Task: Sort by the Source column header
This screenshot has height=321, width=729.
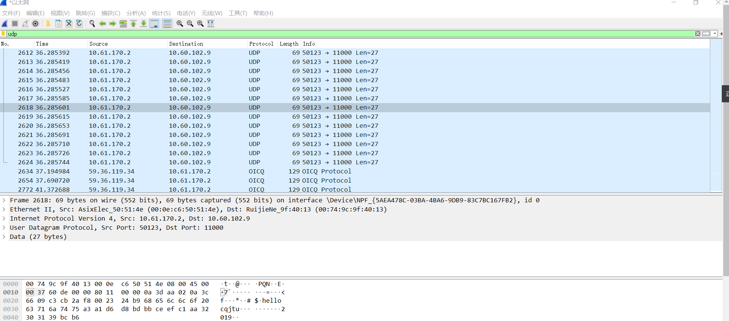Action: click(x=128, y=44)
